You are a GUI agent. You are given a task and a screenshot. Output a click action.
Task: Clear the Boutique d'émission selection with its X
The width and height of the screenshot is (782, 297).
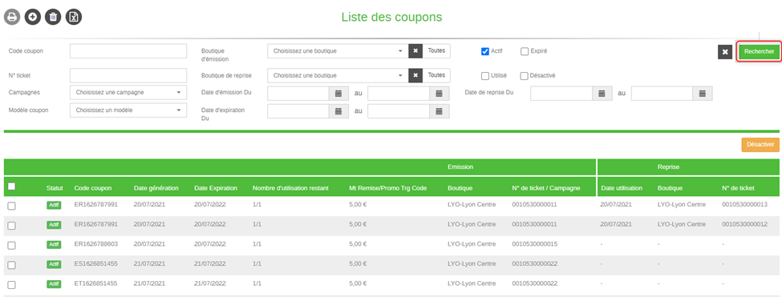[x=415, y=50]
